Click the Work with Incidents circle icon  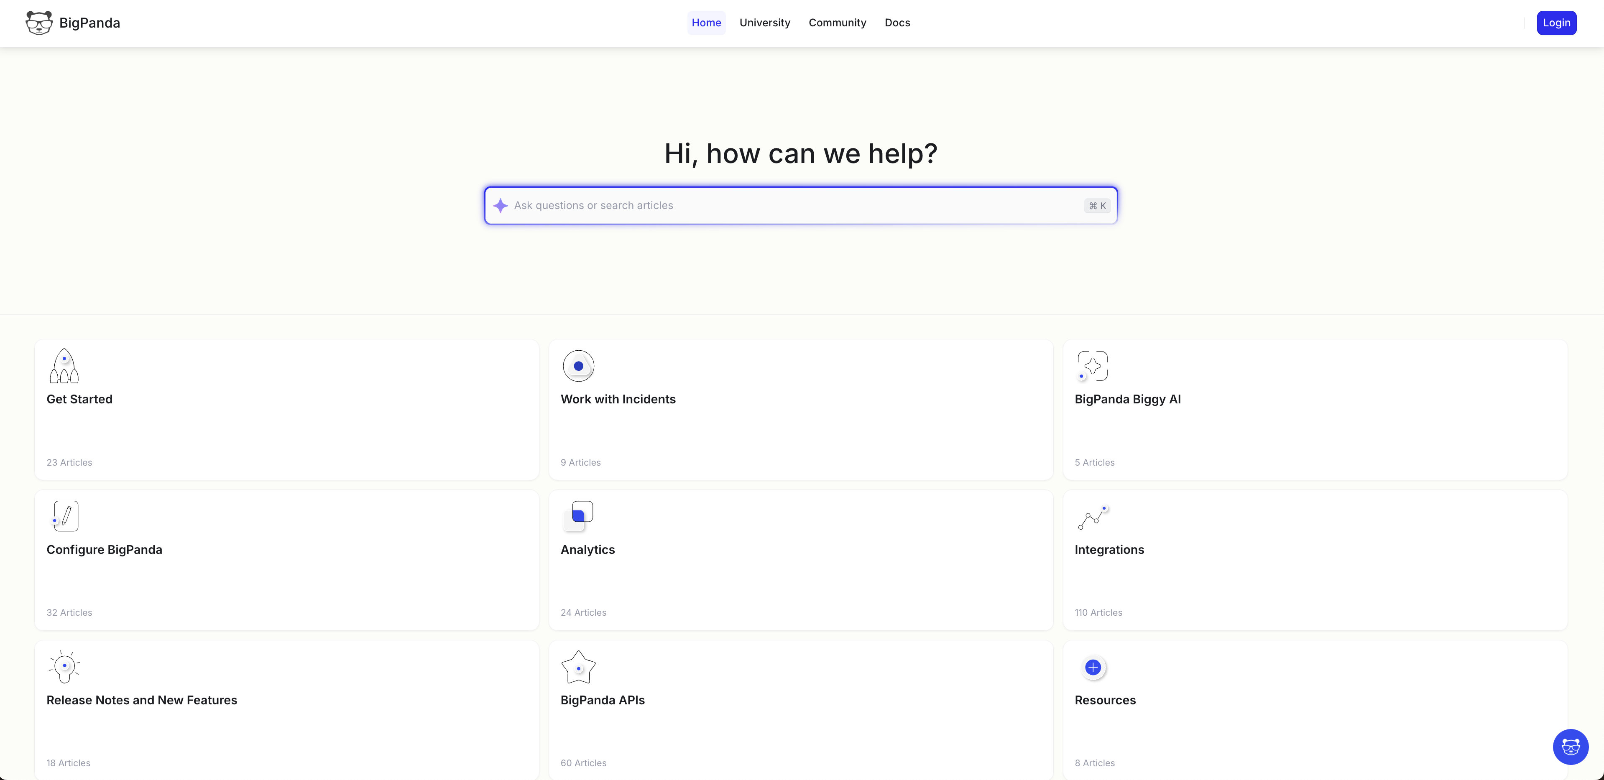click(x=578, y=366)
